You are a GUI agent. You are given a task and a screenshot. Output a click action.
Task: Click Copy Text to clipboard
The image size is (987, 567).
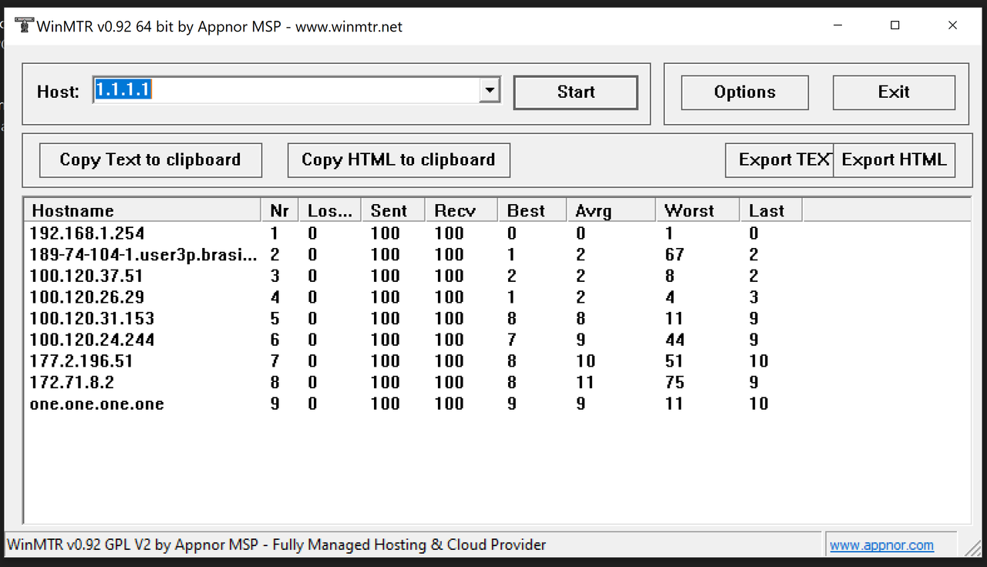tap(150, 160)
